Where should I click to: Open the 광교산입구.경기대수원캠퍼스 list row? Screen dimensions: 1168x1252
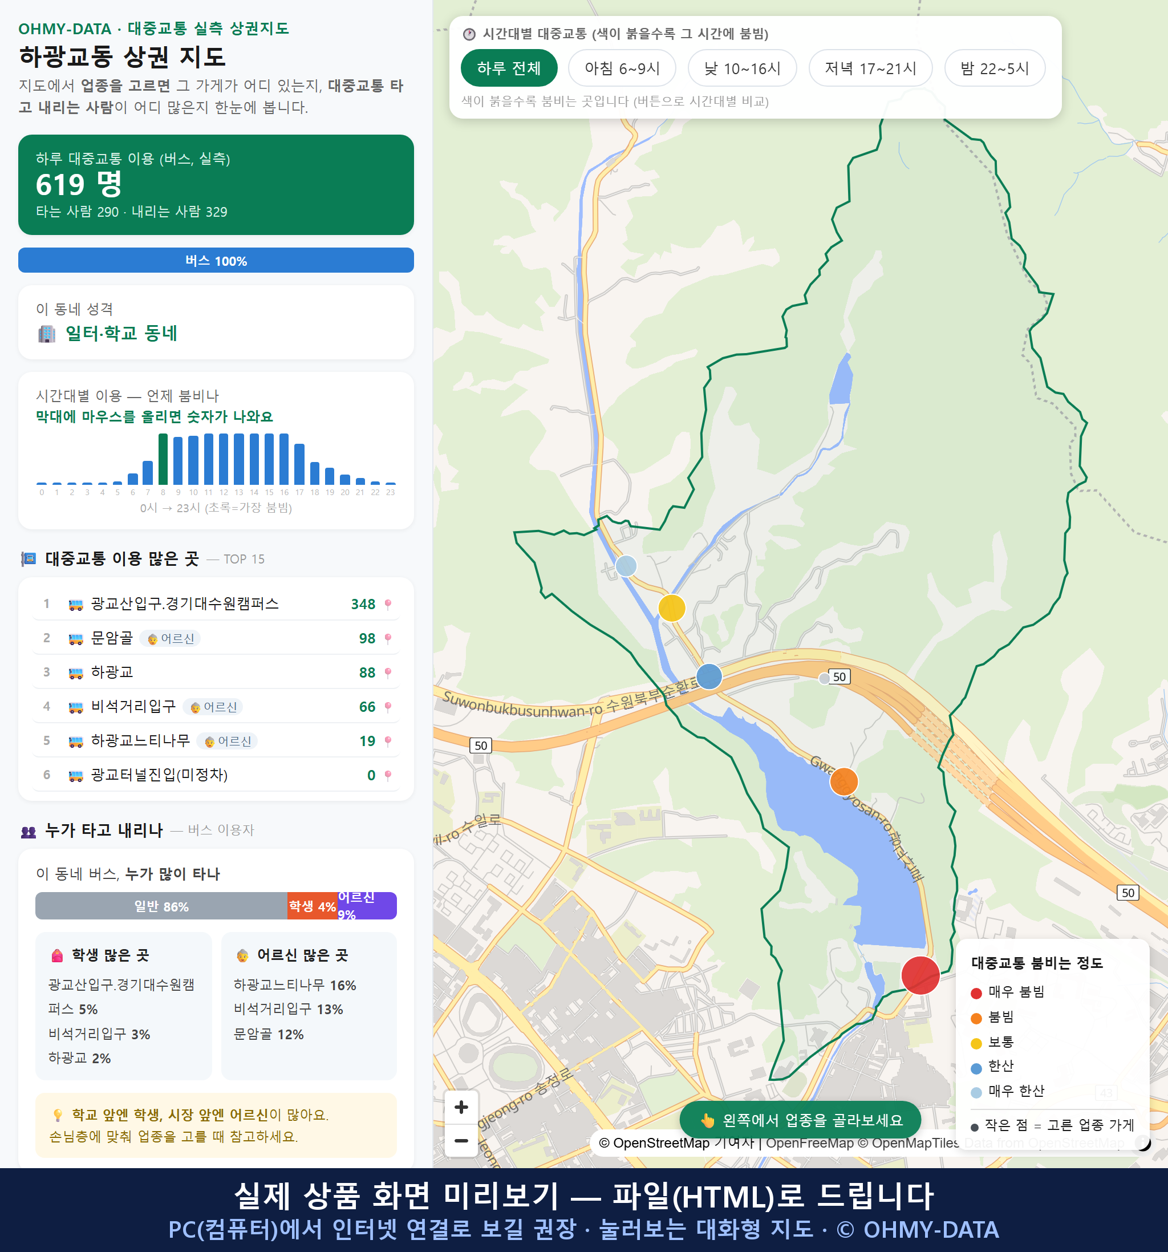tap(216, 604)
